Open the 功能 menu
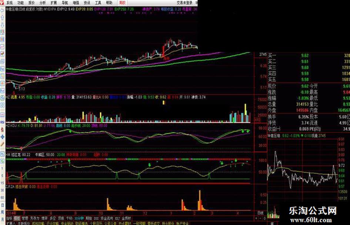 point(20,3)
